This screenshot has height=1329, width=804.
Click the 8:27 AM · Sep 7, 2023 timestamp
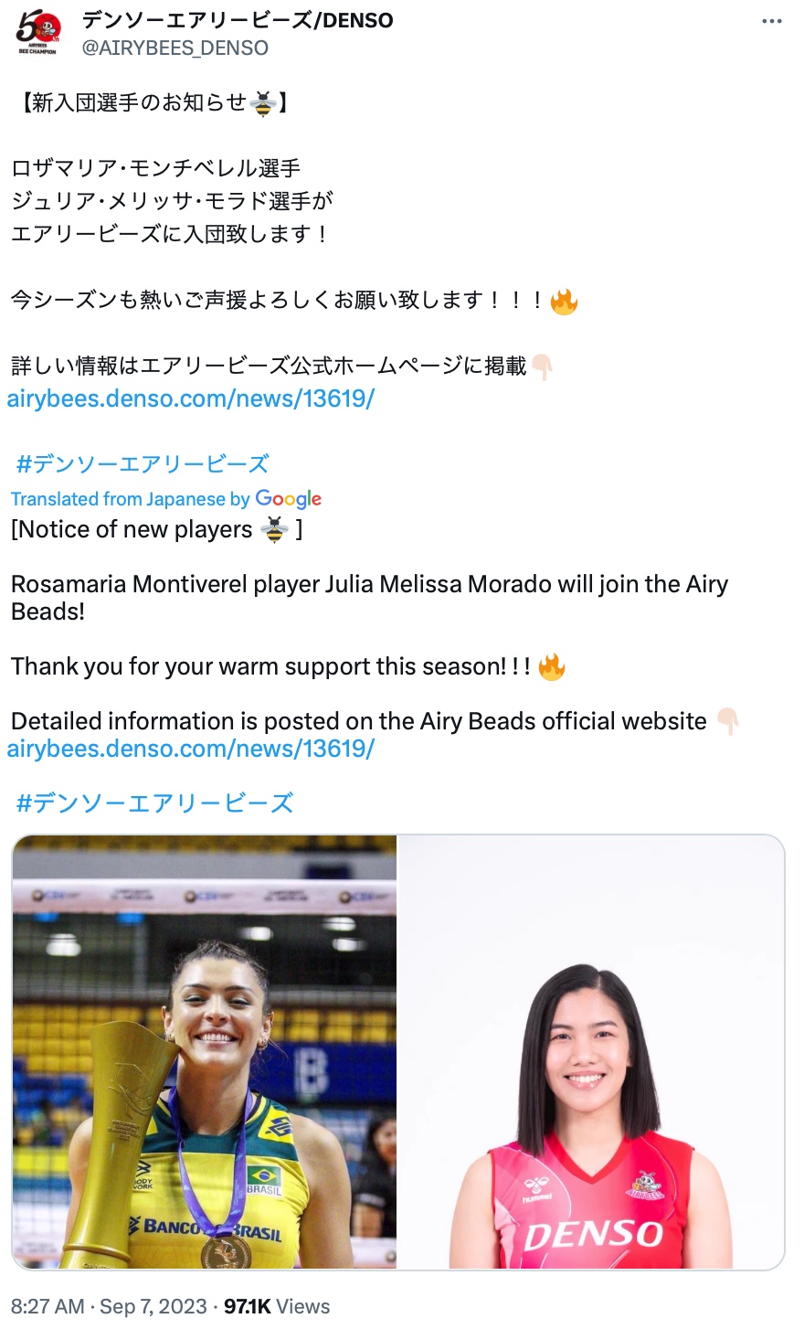[x=109, y=1306]
